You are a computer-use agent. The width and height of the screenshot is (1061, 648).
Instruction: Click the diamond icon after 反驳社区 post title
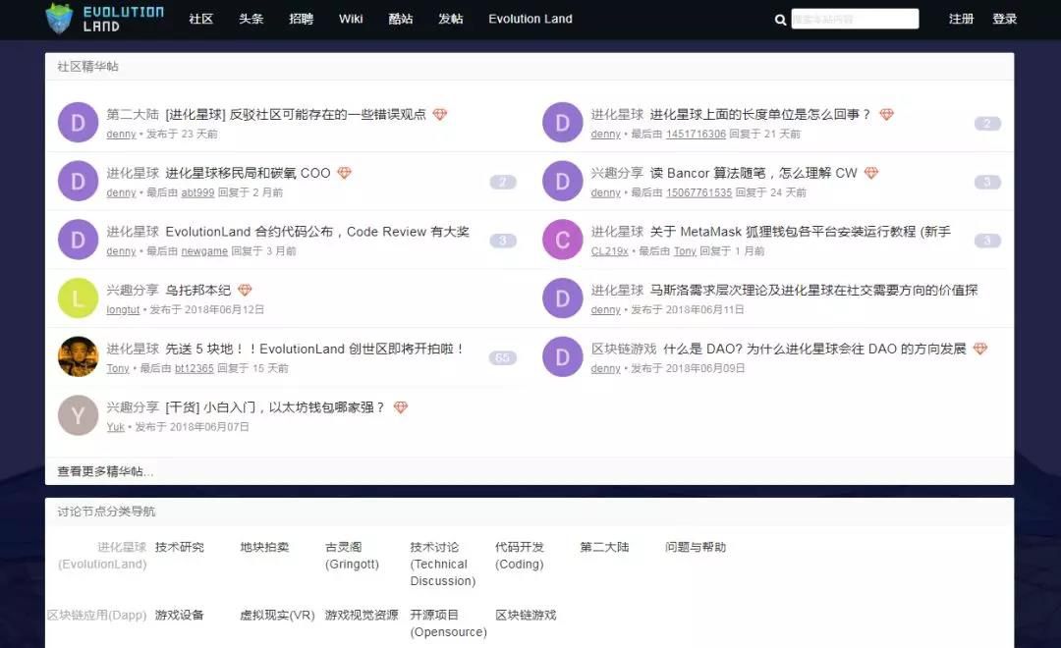tap(440, 114)
